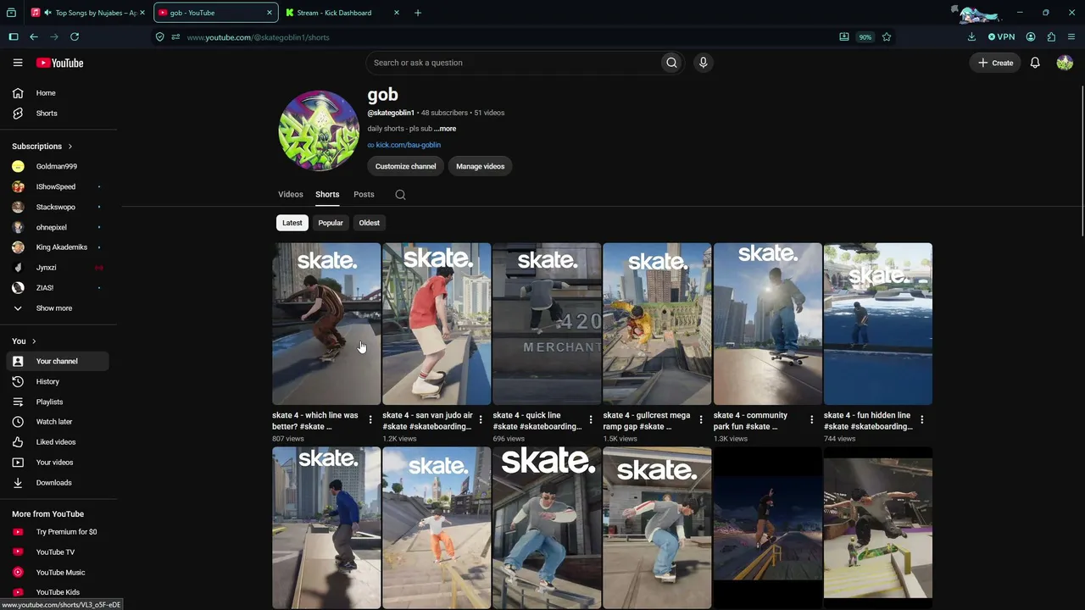Open the browser main menu icon

1071,37
